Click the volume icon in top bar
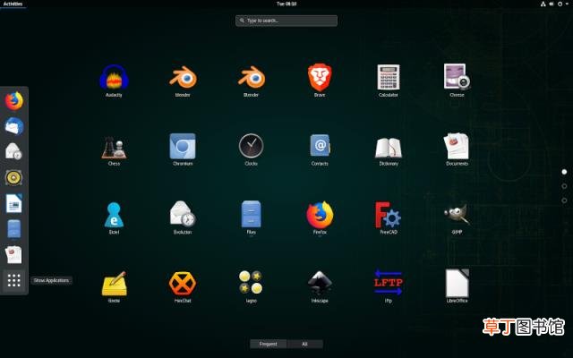This screenshot has width=573, height=358. pyautogui.click(x=552, y=4)
